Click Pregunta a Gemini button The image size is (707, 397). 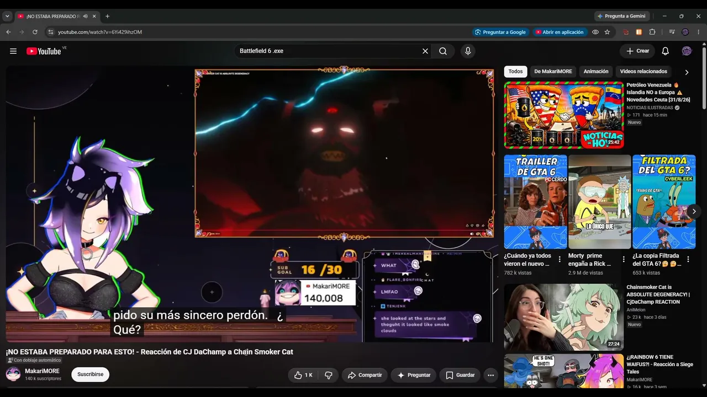pyautogui.click(x=621, y=17)
